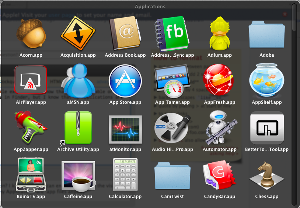Viewport: 300px width, 208px height.
Task: Click the App Tamer.app label
Action: (x=172, y=102)
